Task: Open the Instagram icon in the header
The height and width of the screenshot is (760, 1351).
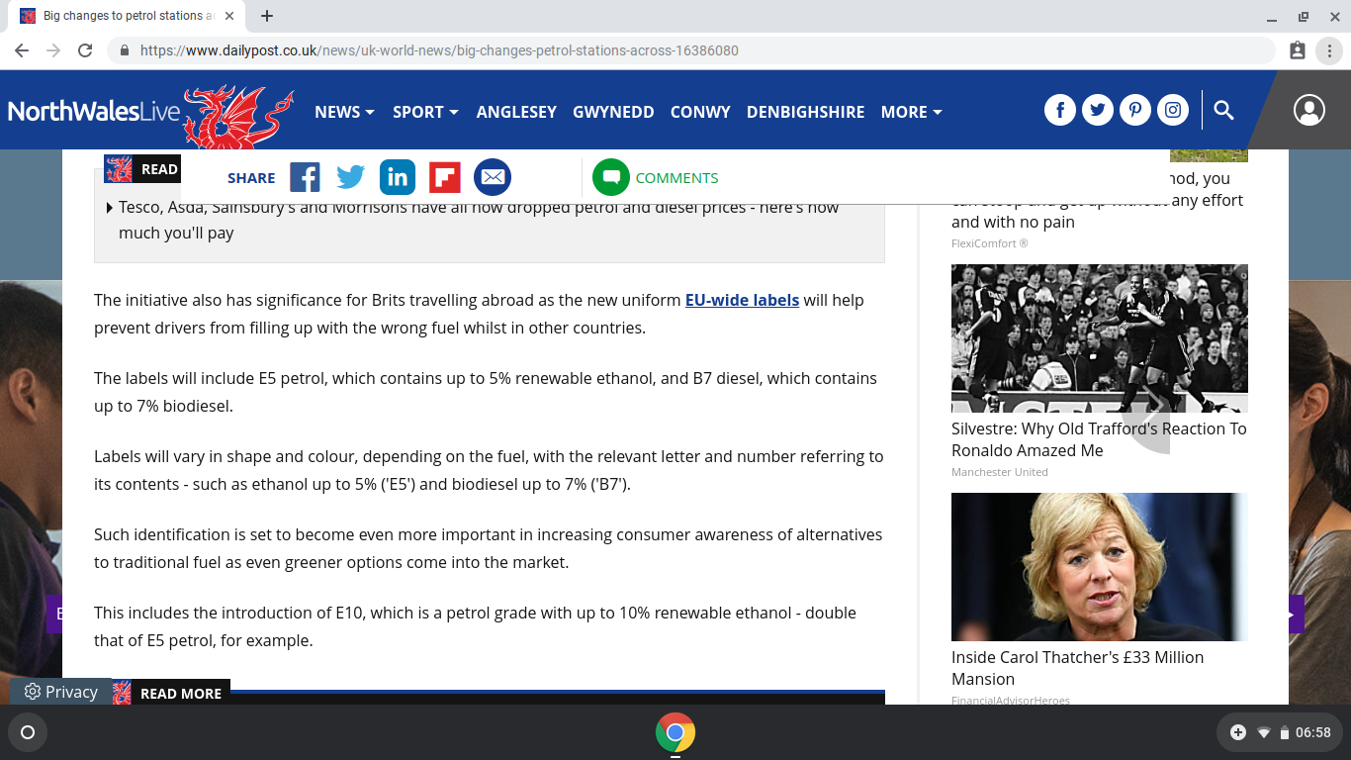Action: [x=1173, y=110]
